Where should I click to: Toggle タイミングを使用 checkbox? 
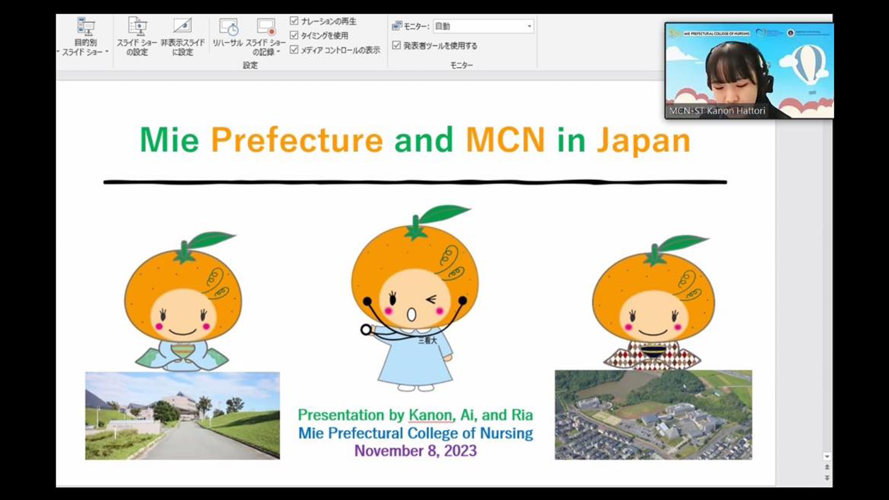click(294, 35)
